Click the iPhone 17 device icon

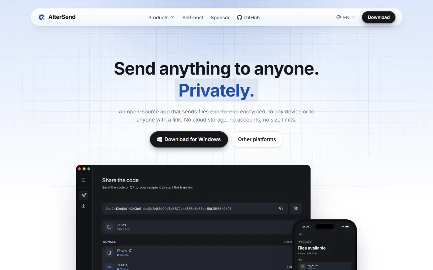pyautogui.click(x=109, y=252)
